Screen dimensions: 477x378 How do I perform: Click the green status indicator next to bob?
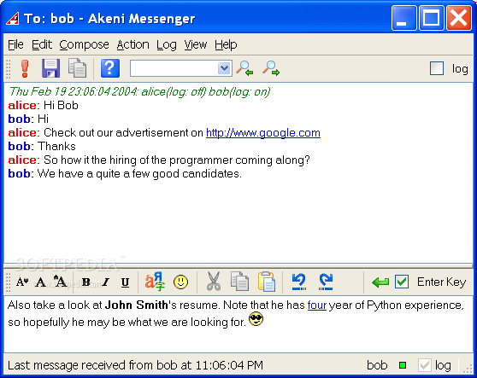pyautogui.click(x=403, y=365)
